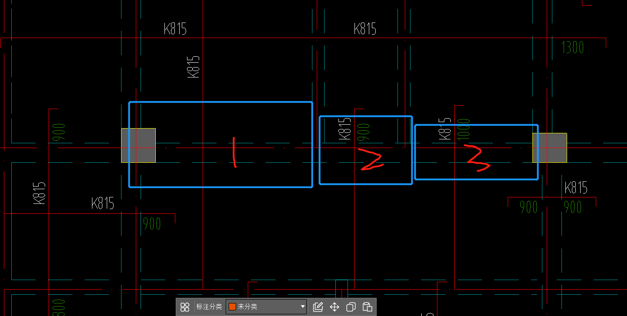Screen dimensions: 627x316
Task: Select the leftmost vertical K815 label beside the red line
Action: 39,193
